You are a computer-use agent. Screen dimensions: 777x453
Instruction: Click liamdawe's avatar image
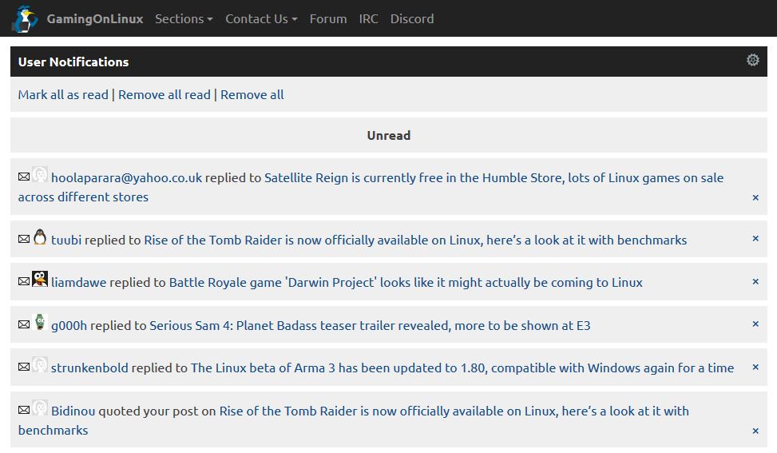40,280
